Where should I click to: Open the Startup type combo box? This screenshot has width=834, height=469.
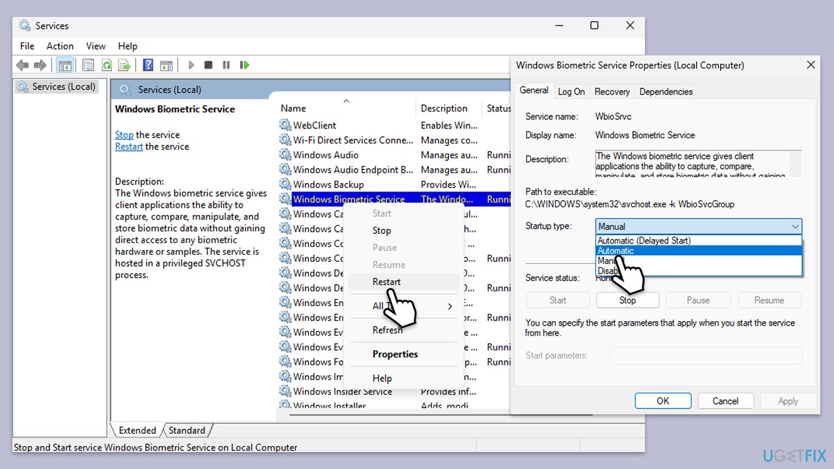click(698, 226)
